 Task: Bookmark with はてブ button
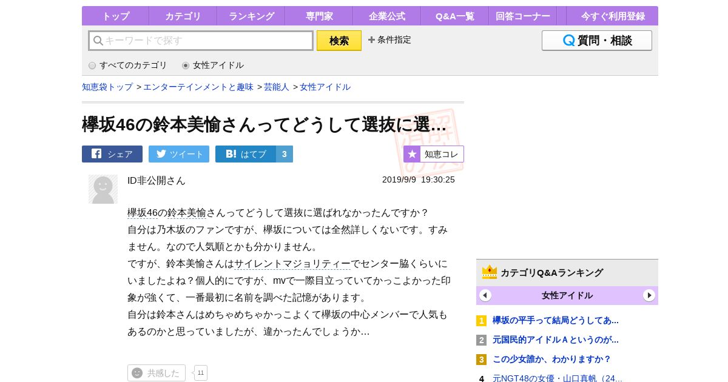click(246, 154)
